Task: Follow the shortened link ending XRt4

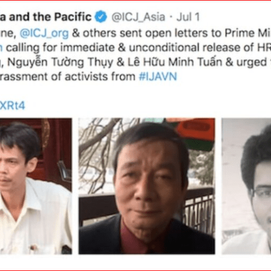Action: (x=12, y=105)
